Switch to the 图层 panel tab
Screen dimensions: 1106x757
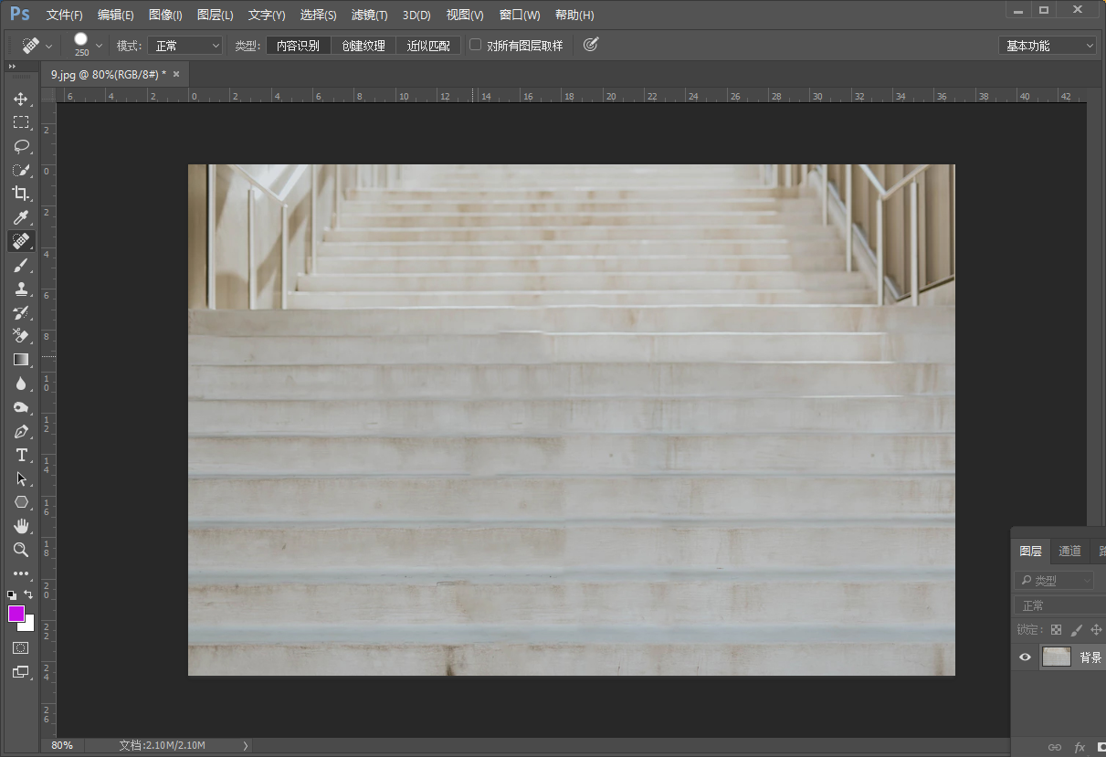coord(1030,551)
